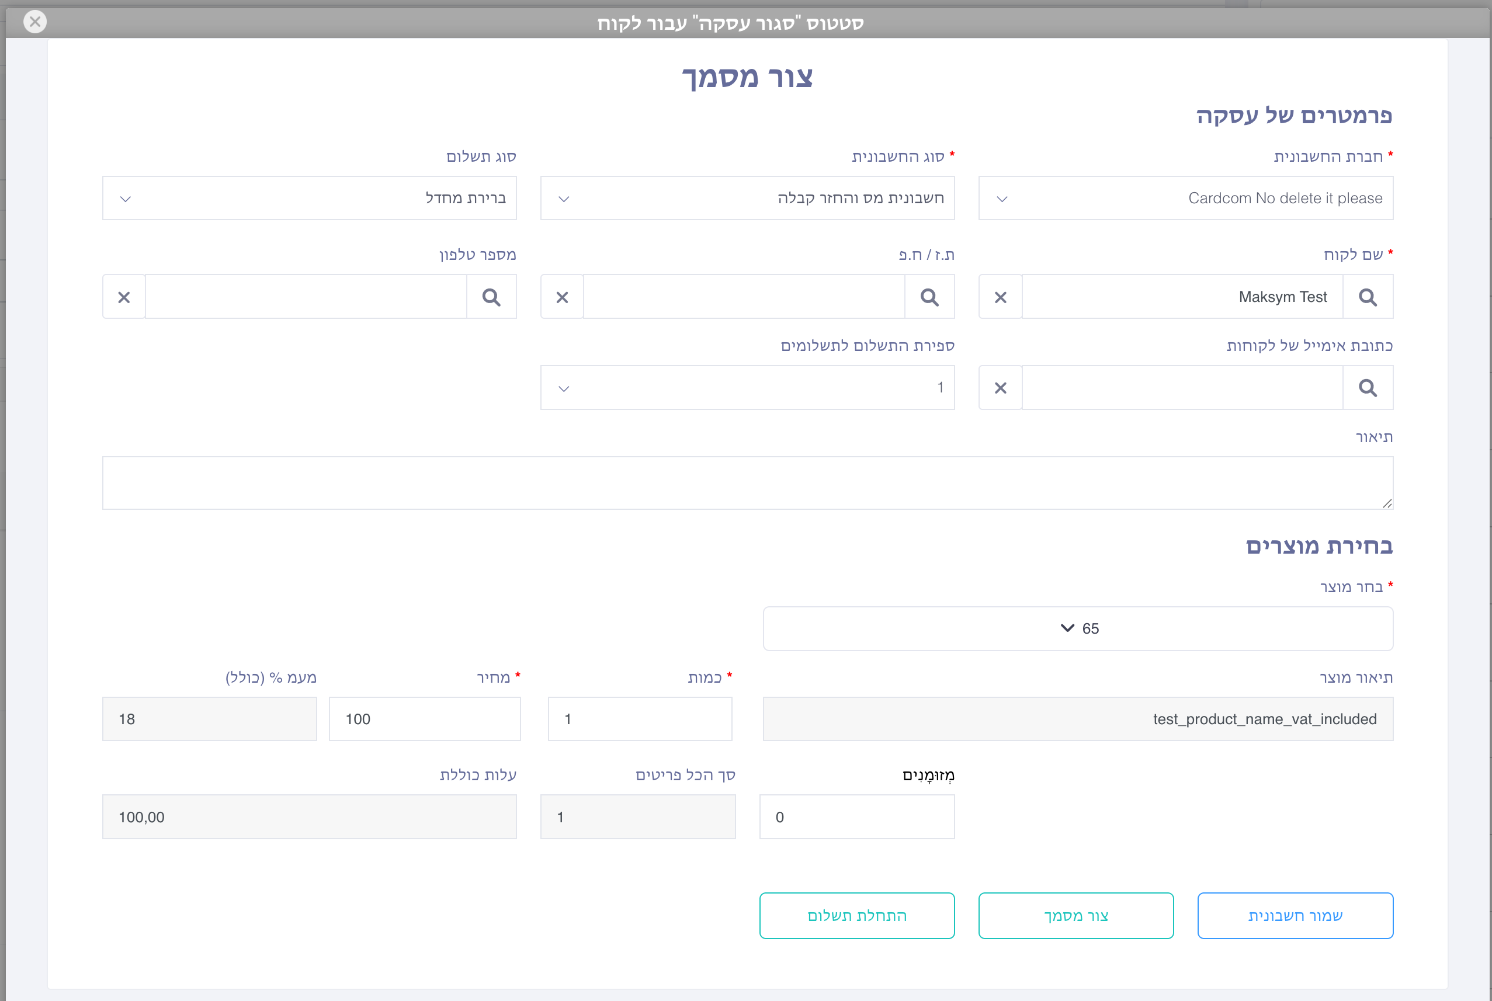This screenshot has width=1492, height=1001.
Task: Focus the מְזוּמָנִים cash field
Action: coord(858,817)
